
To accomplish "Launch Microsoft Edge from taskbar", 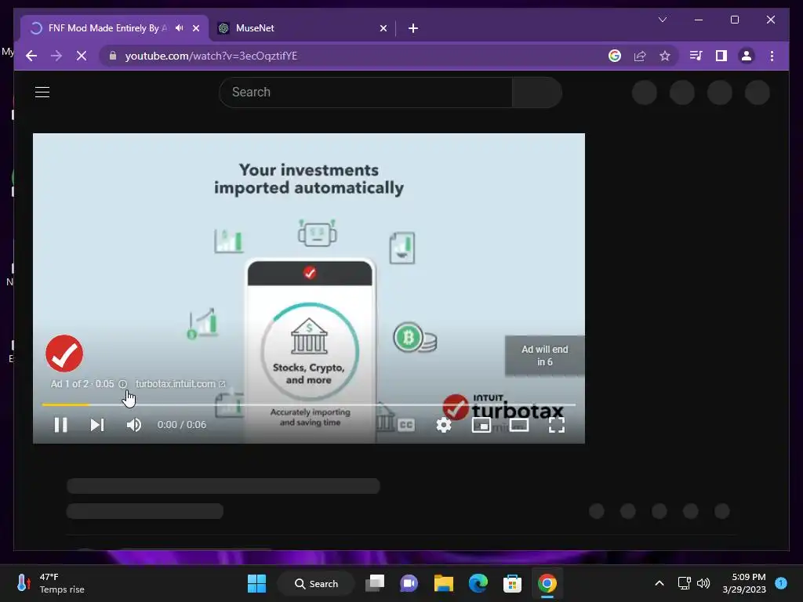I will click(x=478, y=583).
